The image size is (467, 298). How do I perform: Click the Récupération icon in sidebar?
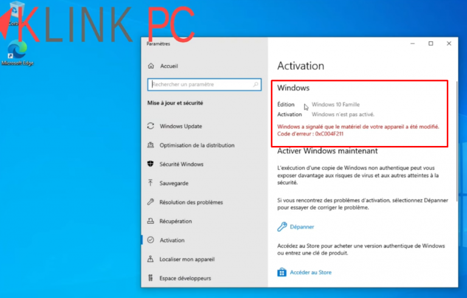151,221
